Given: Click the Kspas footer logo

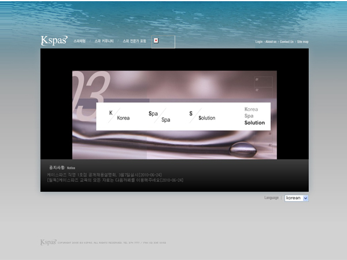Looking at the screenshot, I should click(47, 243).
